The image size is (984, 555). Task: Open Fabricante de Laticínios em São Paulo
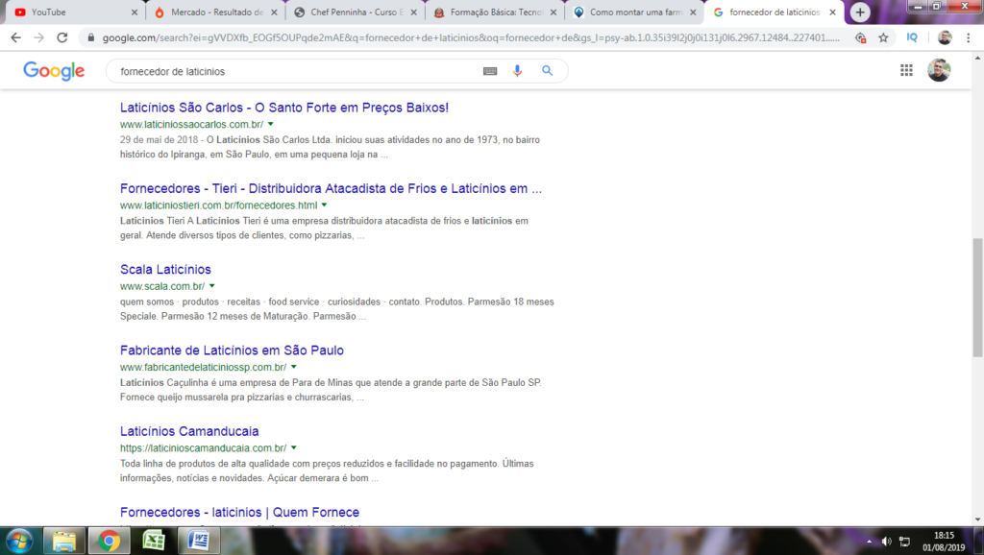click(232, 350)
